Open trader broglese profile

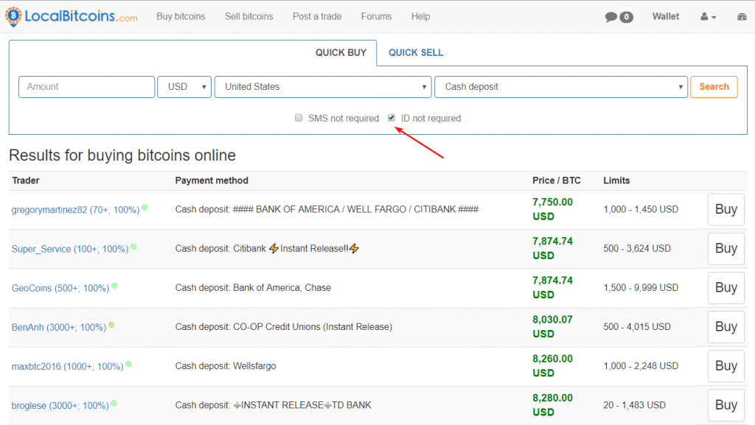point(60,406)
